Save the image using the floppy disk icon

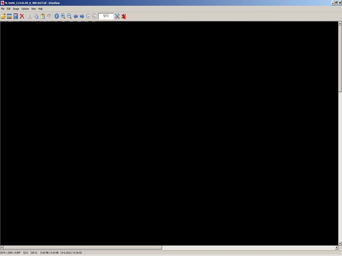tap(16, 16)
